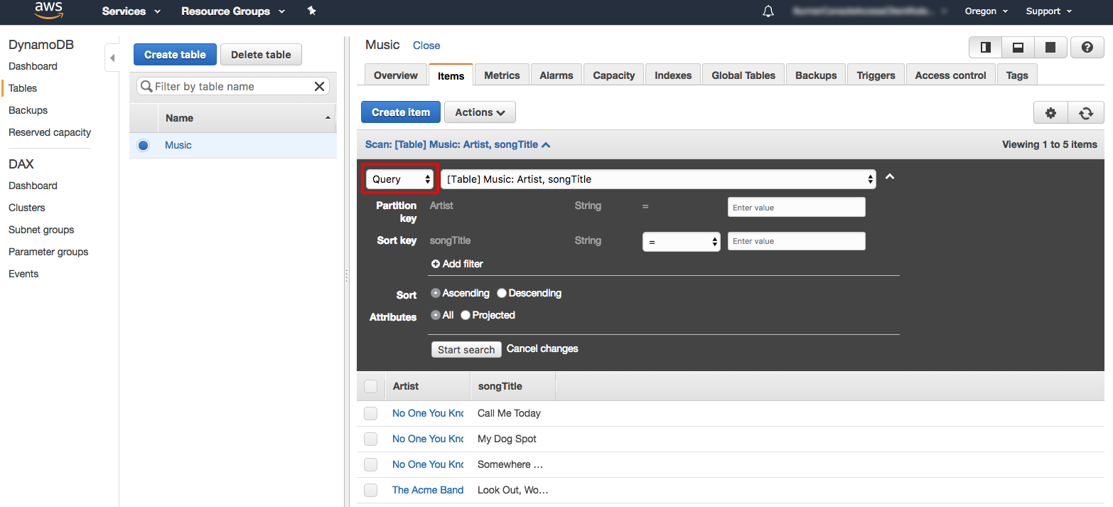Open DynamoDB help with question mark icon
Viewport: 1113px width, 507px height.
[1087, 47]
